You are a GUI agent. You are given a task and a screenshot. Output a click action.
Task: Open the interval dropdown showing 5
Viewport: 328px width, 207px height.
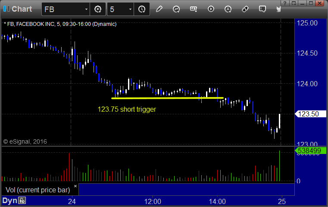coord(120,9)
